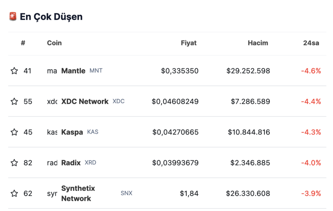Sort table by Fiyat column header
This screenshot has height=211, width=333.
(189, 43)
